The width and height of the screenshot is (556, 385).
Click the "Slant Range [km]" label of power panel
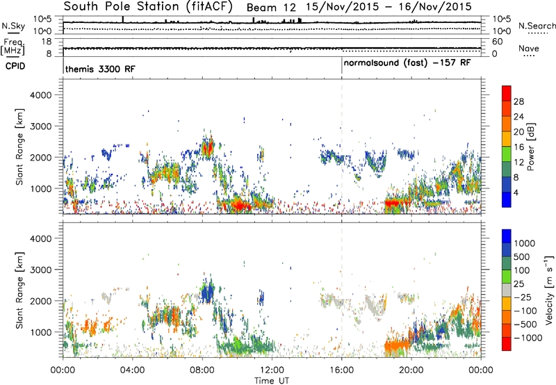19,147
